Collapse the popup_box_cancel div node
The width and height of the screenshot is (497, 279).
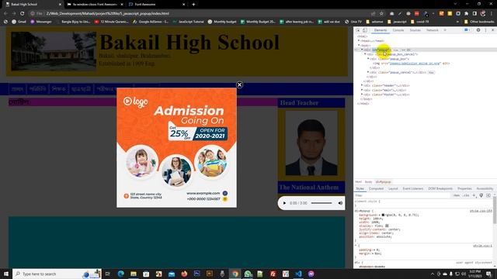pyautogui.click(x=365, y=54)
